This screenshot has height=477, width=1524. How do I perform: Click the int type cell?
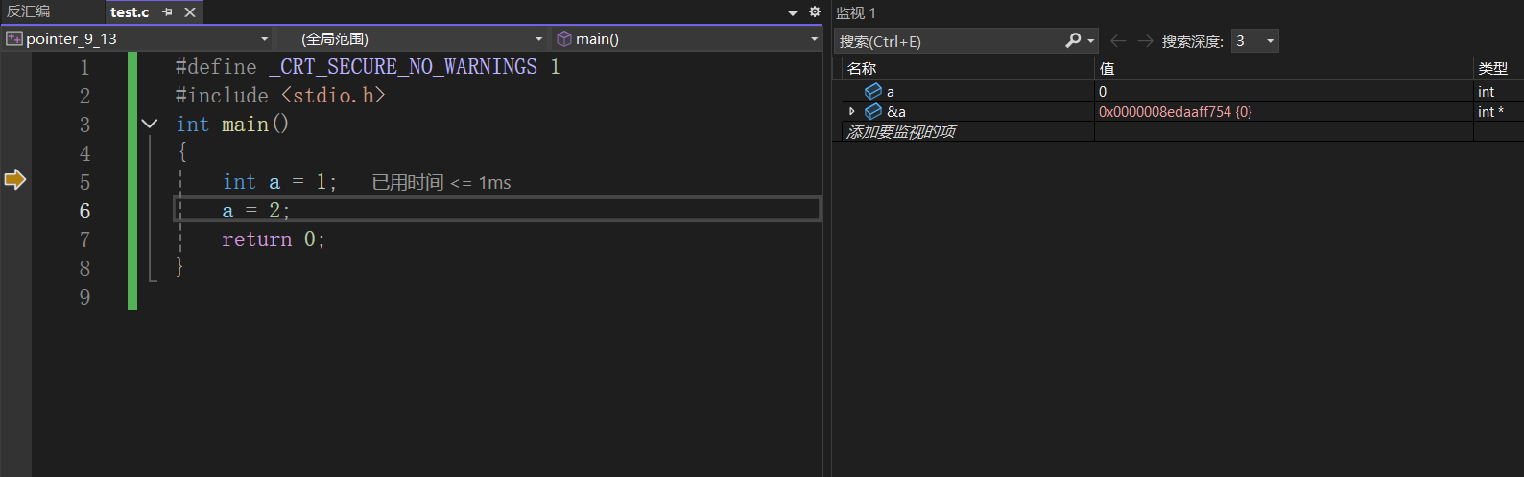(x=1486, y=92)
